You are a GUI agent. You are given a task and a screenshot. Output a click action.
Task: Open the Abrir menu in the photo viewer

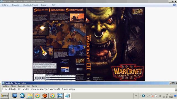click(x=53, y=5)
